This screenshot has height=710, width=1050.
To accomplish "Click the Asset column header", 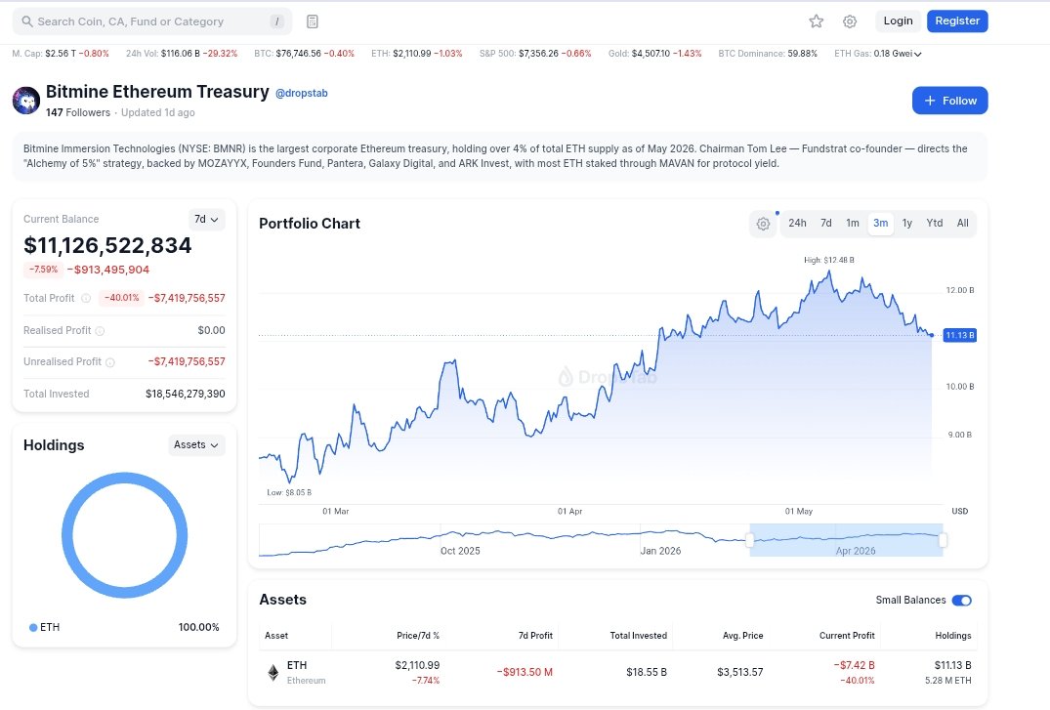I will [275, 636].
